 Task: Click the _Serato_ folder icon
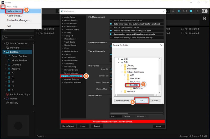(125, 65)
